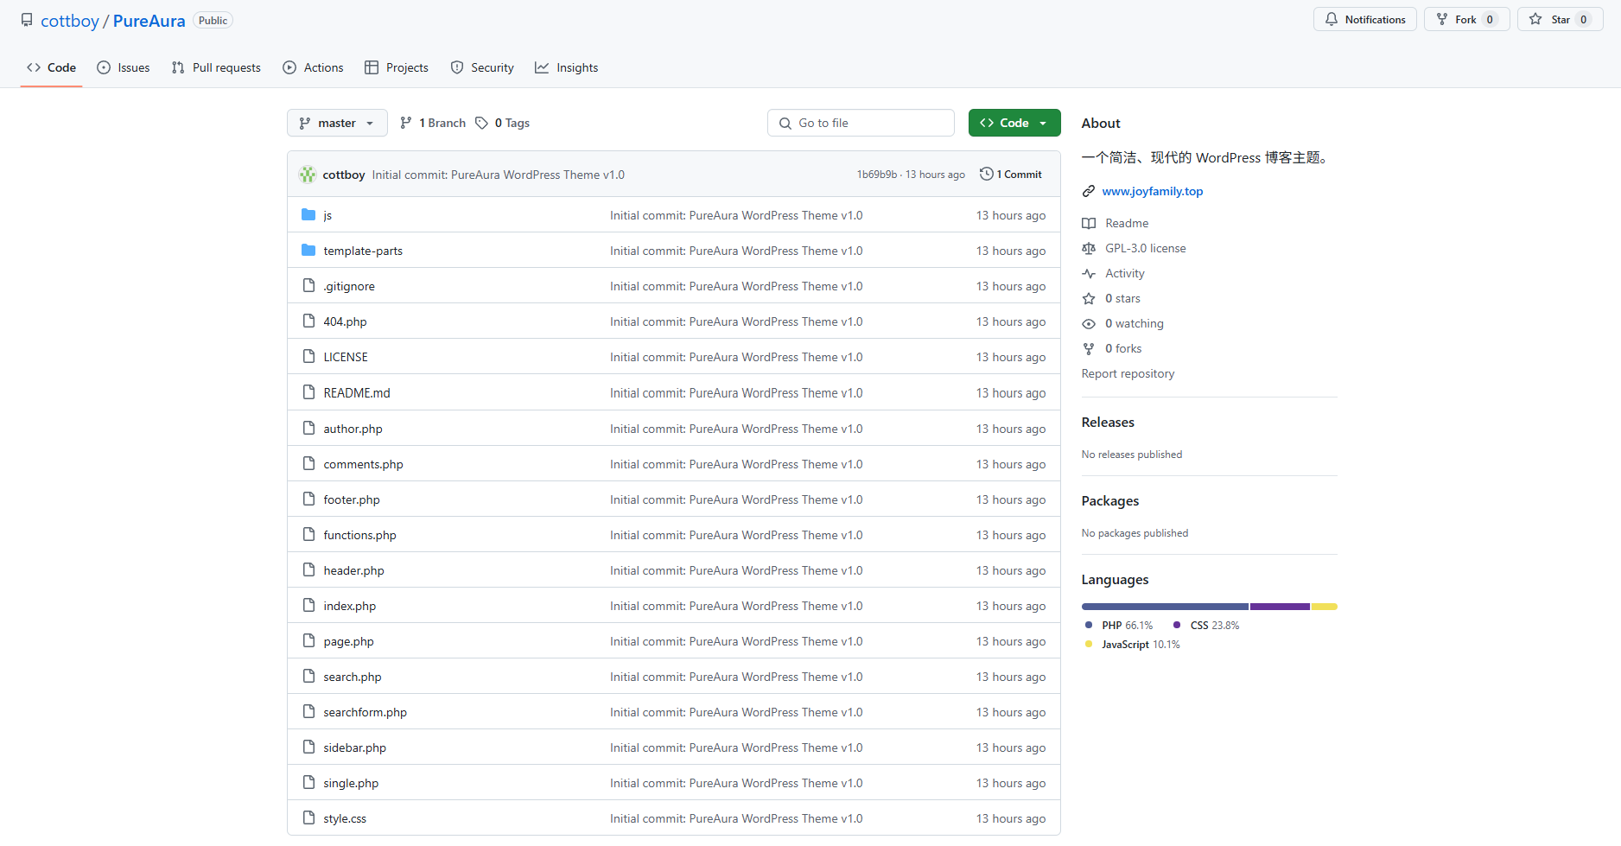This screenshot has height=846, width=1621.
Task: Expand the green Code dropdown button
Action: tap(1014, 123)
